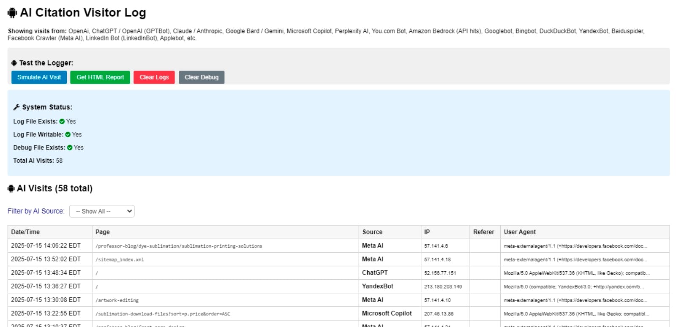
Task: Select the 2025-07-15 13:36:27 EDT timestamp
Action: click(x=46, y=286)
